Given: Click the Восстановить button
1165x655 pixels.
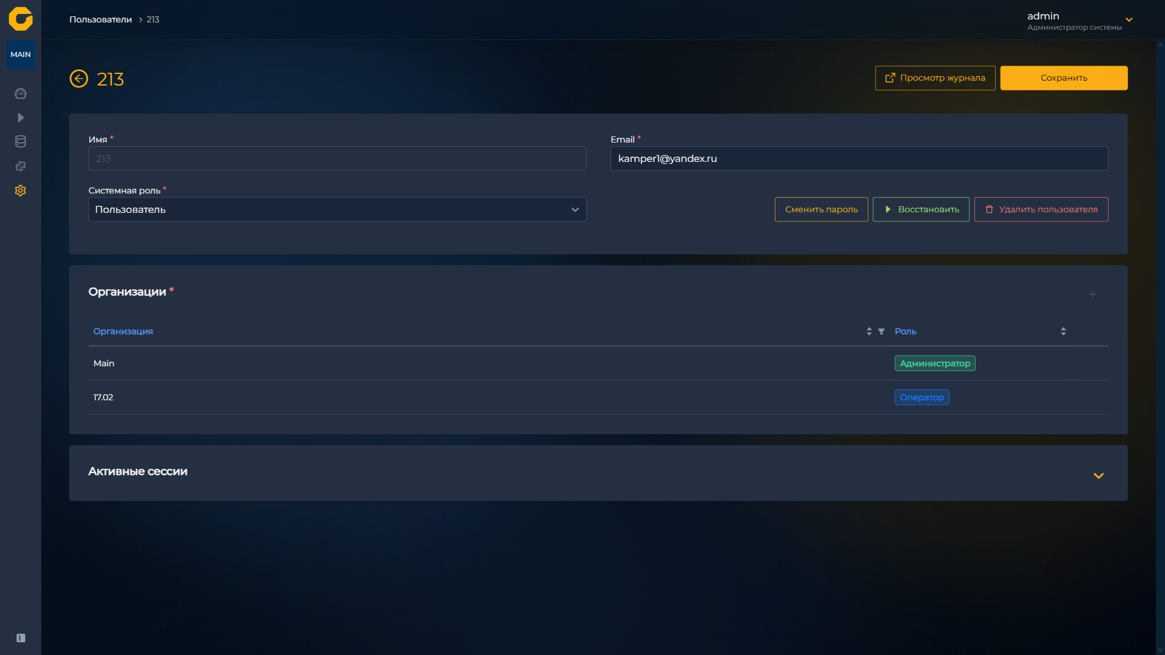Looking at the screenshot, I should pyautogui.click(x=921, y=209).
